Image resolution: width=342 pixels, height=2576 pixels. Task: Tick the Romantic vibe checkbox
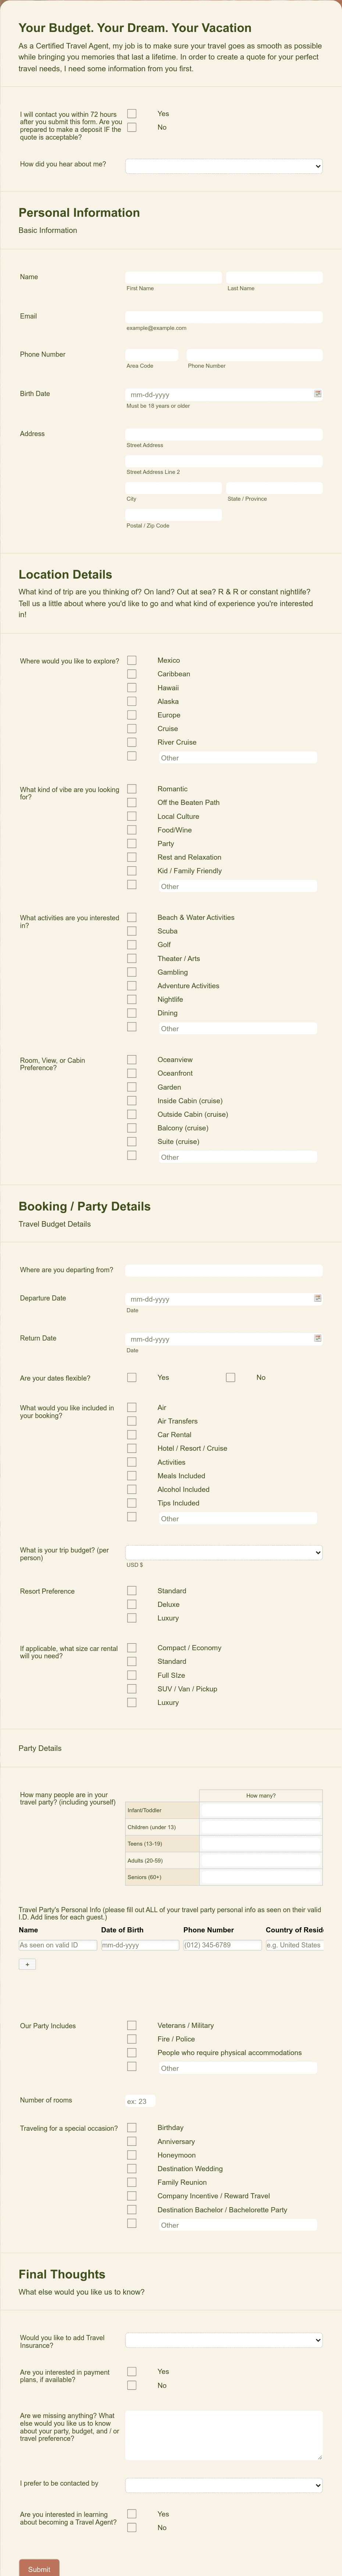click(x=131, y=789)
